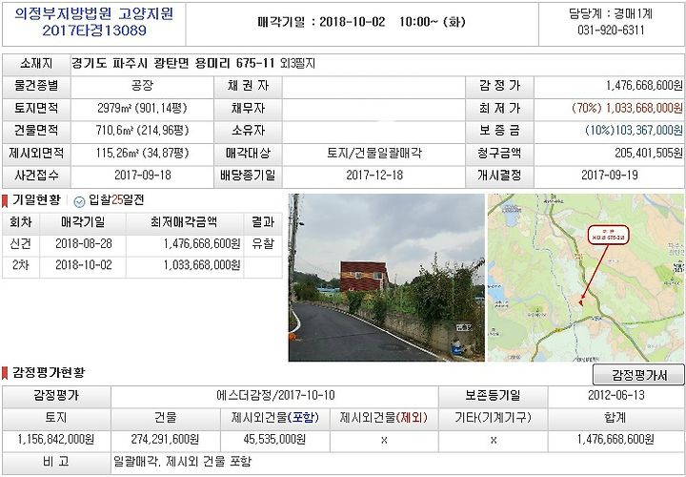The height and width of the screenshot is (477, 686).
Task: Select filing date 2017-09-18
Action: point(143,176)
